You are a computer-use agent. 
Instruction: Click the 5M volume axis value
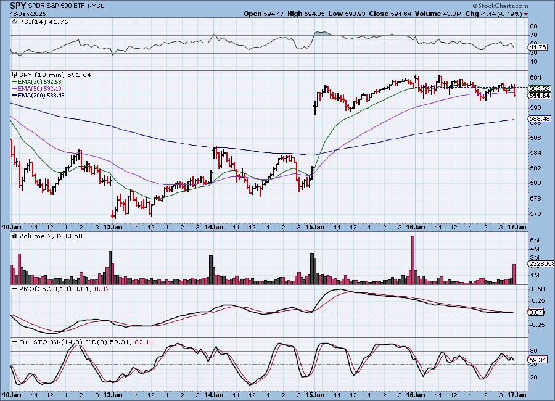pyautogui.click(x=535, y=241)
